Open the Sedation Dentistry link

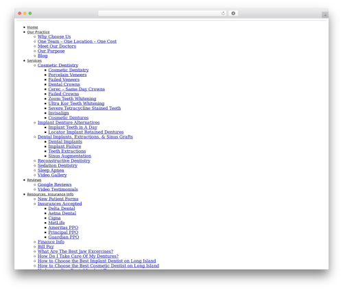coord(58,166)
